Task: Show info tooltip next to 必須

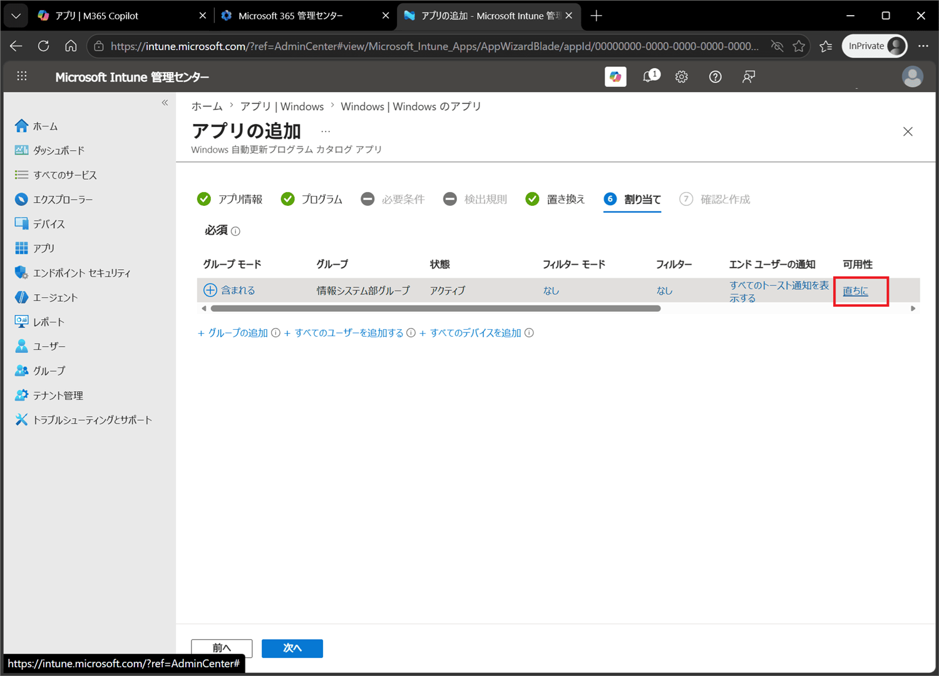Action: click(235, 231)
